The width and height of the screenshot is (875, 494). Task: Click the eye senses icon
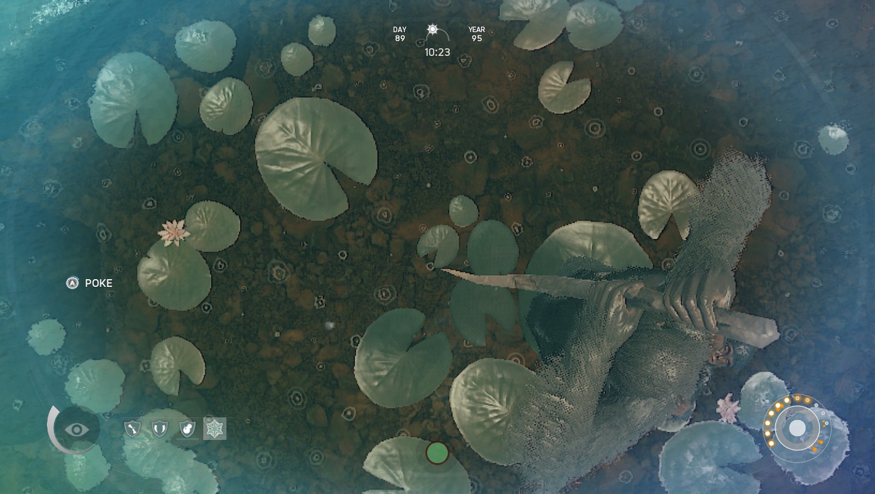(x=77, y=429)
